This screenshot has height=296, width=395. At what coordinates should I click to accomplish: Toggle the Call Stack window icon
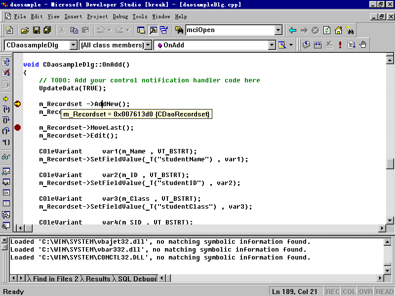6,215
